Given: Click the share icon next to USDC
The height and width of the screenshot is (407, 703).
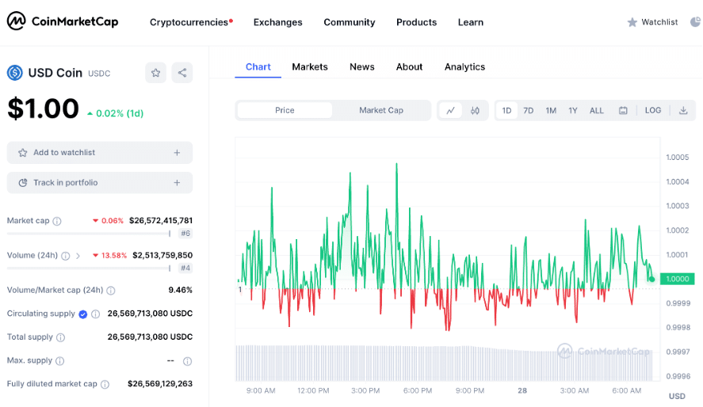Looking at the screenshot, I should pos(182,73).
